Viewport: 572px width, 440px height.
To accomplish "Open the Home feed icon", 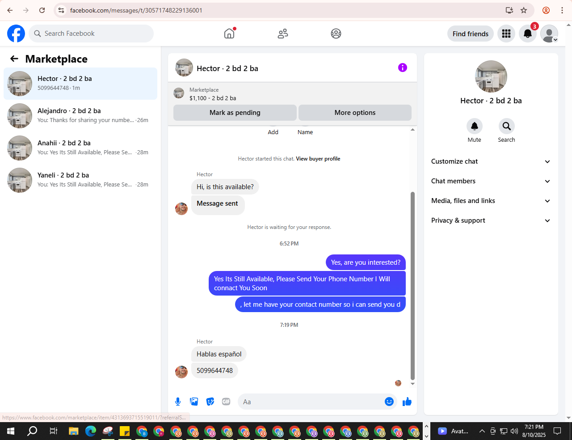I will pyautogui.click(x=229, y=34).
